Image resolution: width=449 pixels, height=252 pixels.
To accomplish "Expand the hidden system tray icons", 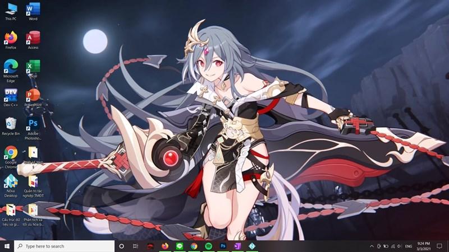I will coord(372,246).
